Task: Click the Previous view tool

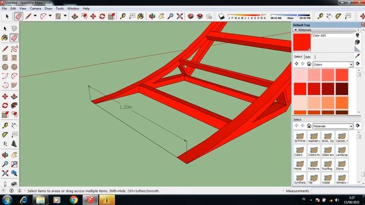Action: pos(14,173)
